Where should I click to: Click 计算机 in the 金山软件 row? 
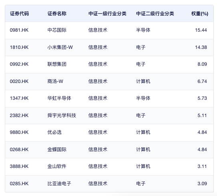143,166
